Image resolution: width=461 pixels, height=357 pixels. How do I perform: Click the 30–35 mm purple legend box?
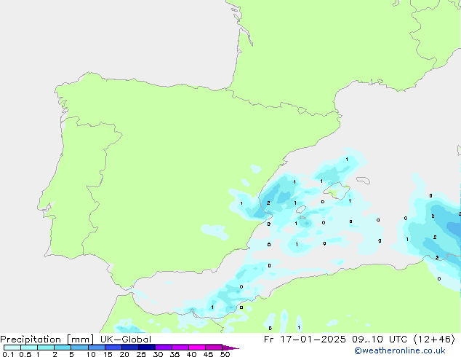(x=164, y=348)
